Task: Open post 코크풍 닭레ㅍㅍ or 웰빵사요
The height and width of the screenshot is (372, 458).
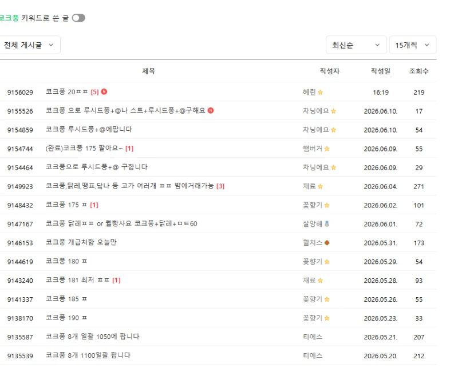Action: coord(121,223)
